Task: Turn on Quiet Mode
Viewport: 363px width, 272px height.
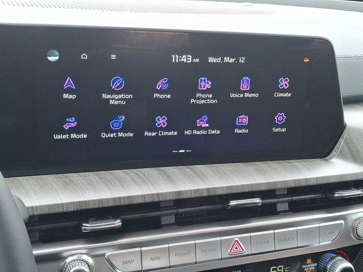Action: tap(117, 126)
